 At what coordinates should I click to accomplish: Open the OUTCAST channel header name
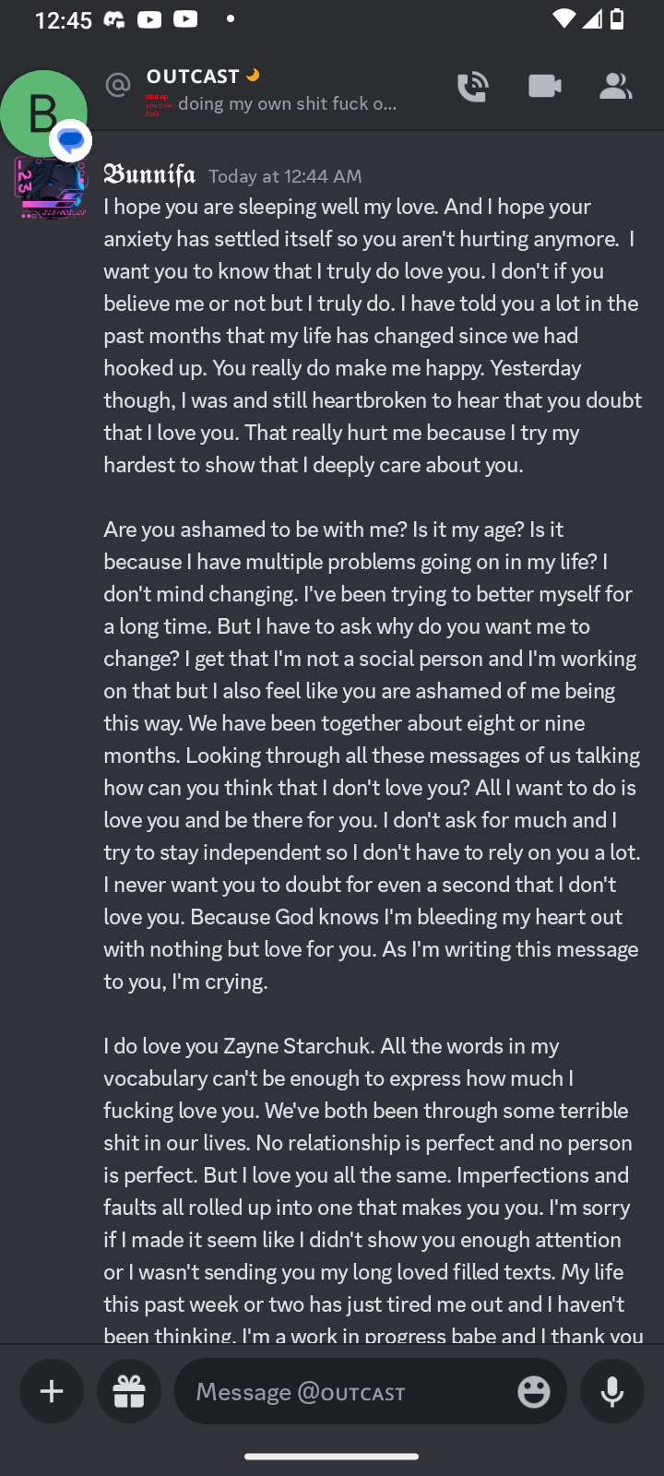click(193, 77)
